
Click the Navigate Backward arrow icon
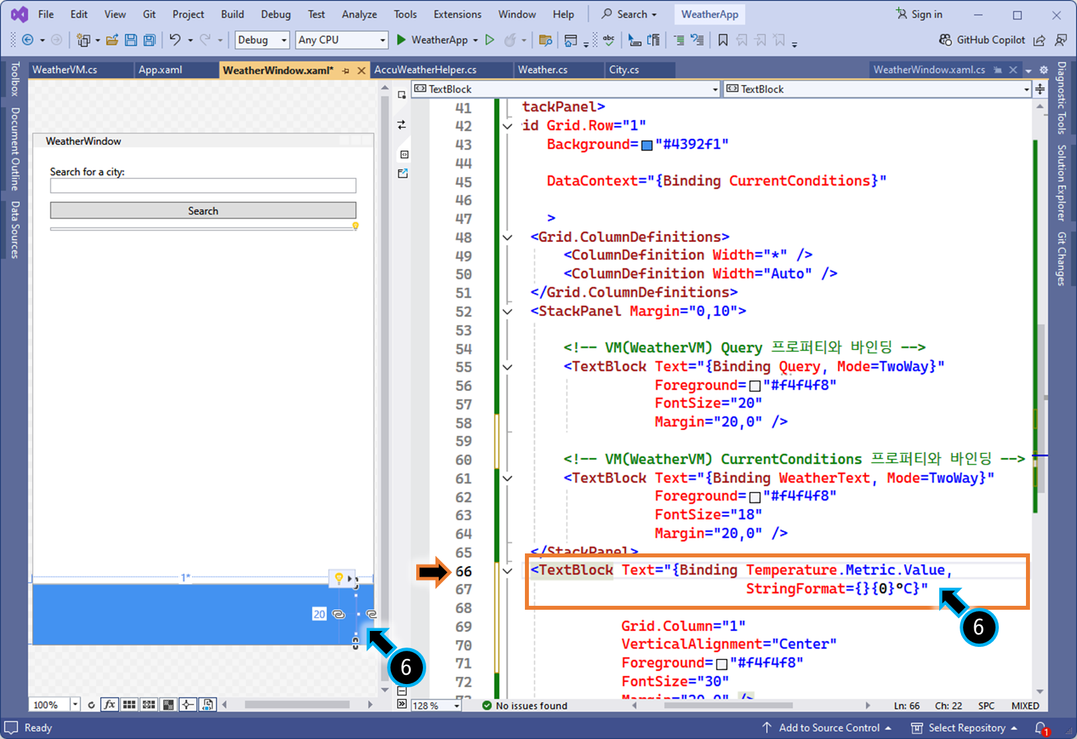(x=28, y=40)
